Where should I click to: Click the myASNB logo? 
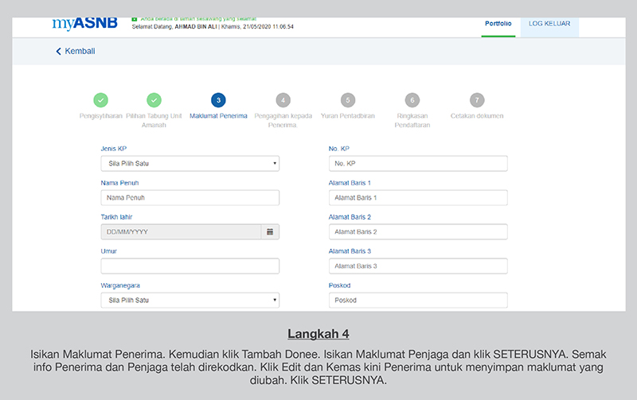pos(84,23)
